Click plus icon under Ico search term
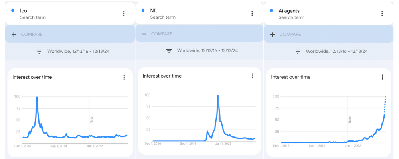The height and width of the screenshot is (159, 399). pos(14,35)
